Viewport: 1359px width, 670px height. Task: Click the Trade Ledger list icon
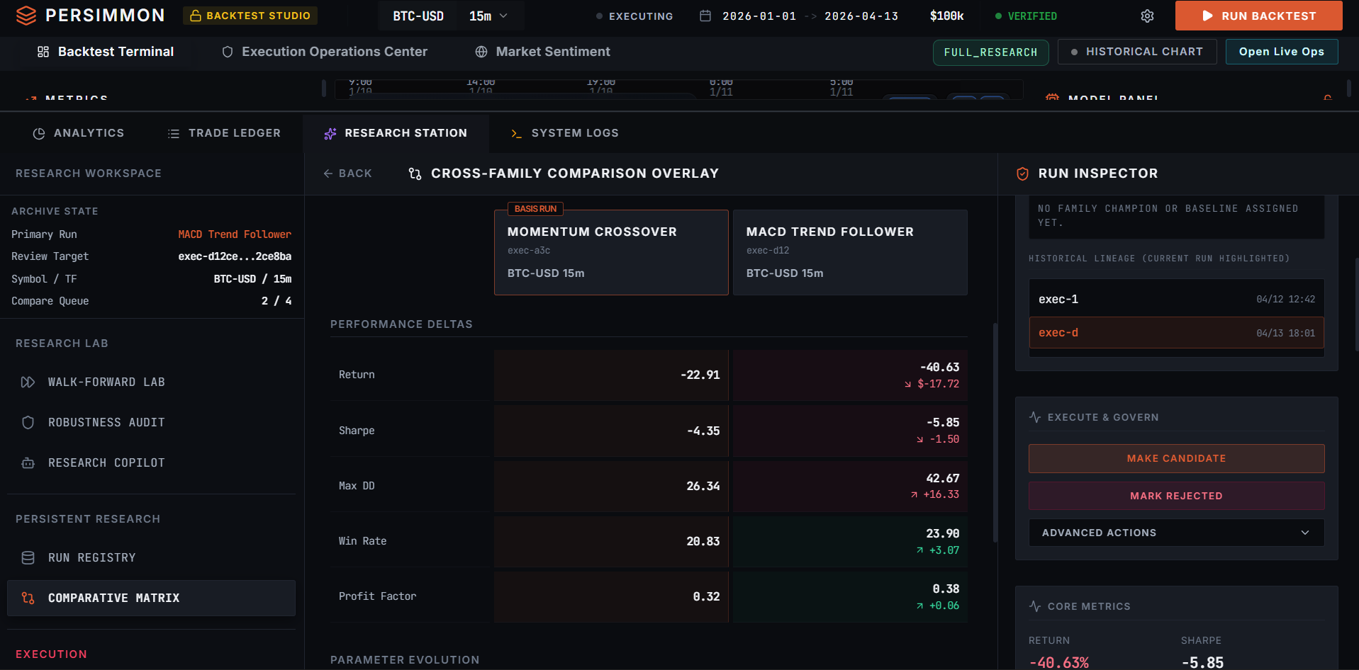tap(174, 133)
